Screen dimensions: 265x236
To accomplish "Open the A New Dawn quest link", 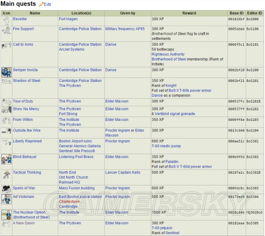I will [x=24, y=223].
